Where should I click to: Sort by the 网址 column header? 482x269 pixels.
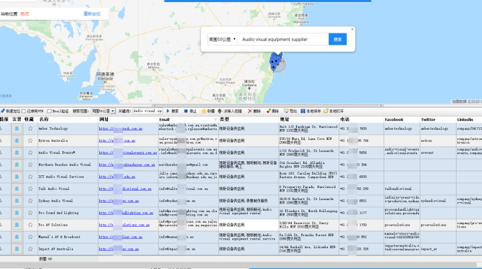[128, 119]
